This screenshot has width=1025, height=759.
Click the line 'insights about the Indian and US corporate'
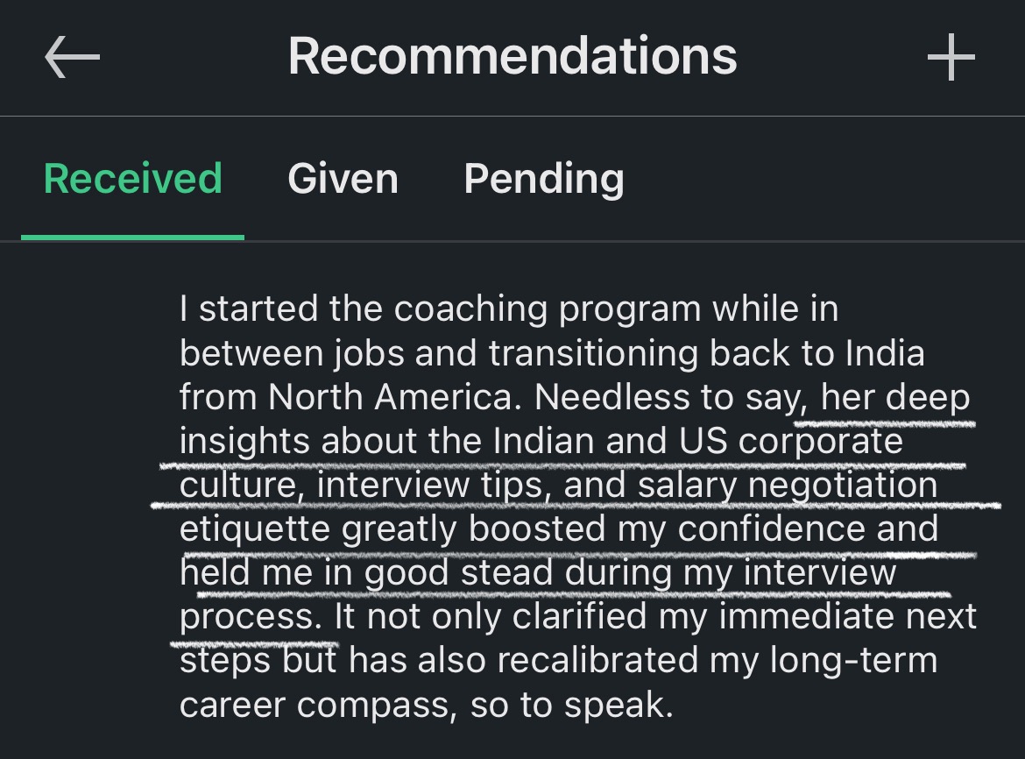[x=541, y=441]
